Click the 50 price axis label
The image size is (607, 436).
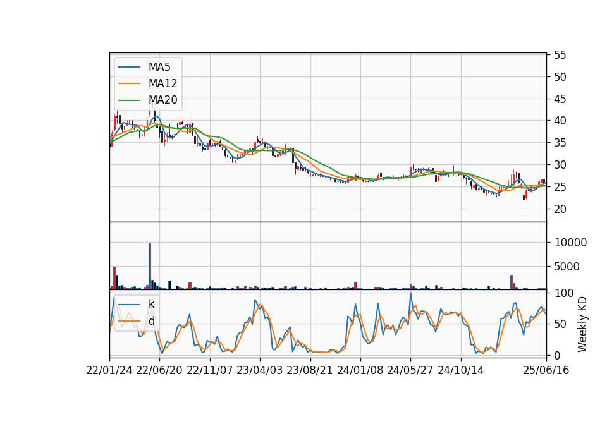560,77
